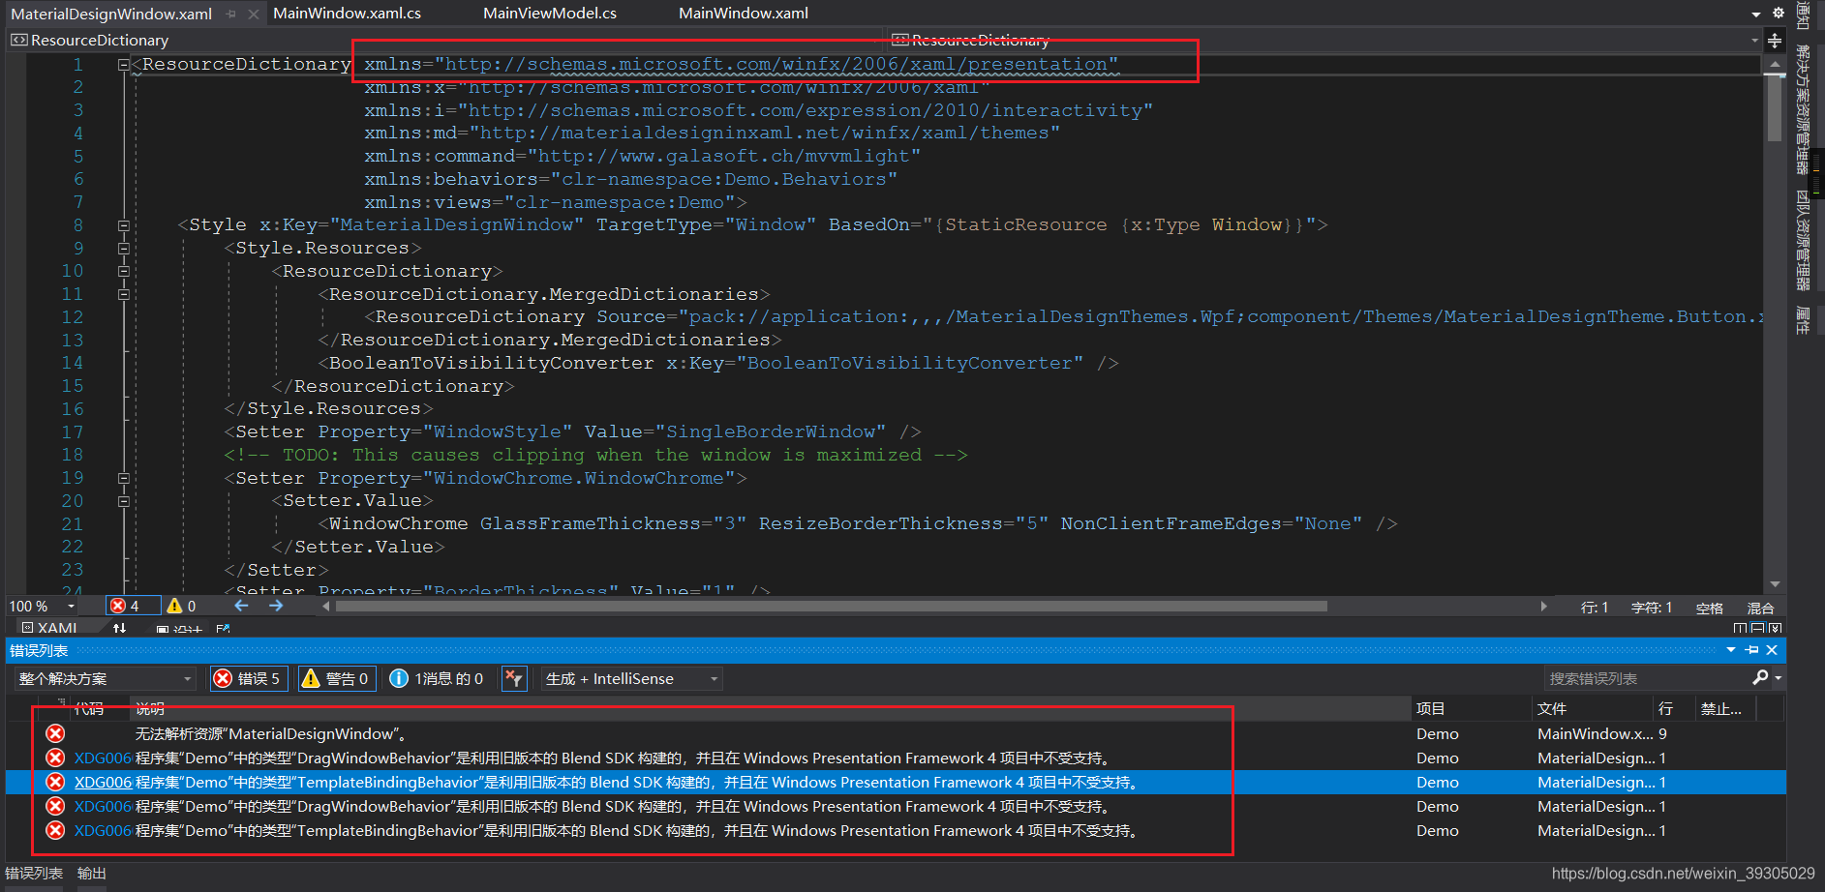Click the horizontal scroll-right arrow
The width and height of the screenshot is (1825, 892).
coord(1543,606)
